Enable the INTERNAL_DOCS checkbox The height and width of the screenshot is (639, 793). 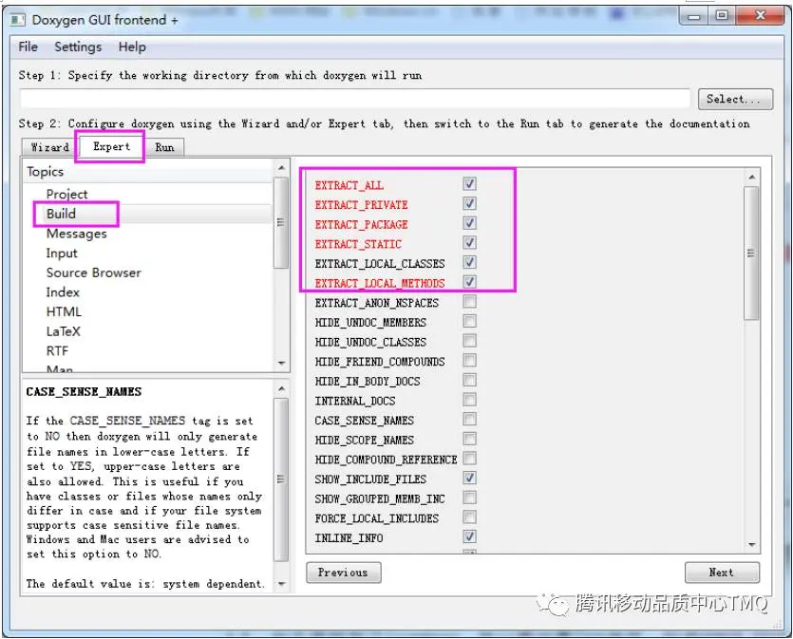[469, 400]
